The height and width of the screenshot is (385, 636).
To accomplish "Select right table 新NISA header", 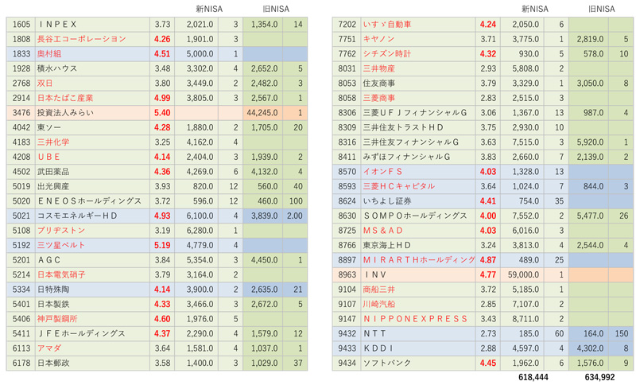I will point(534,9).
